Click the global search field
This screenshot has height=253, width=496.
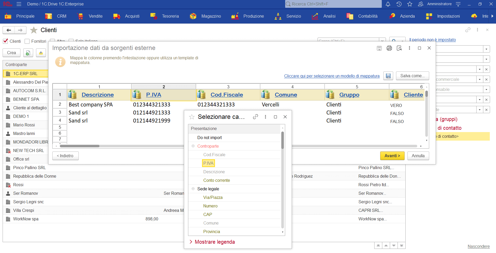pyautogui.click(x=333, y=4)
